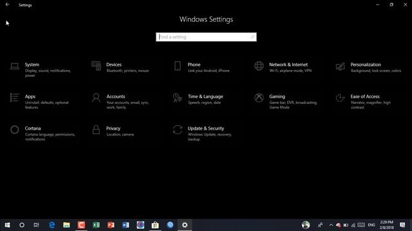Image resolution: width=412 pixels, height=231 pixels.
Task: Open the Devices settings icon
Action: (96, 66)
